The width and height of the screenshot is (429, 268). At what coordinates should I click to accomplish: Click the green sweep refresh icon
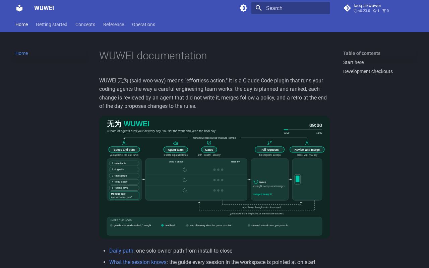click(256, 182)
